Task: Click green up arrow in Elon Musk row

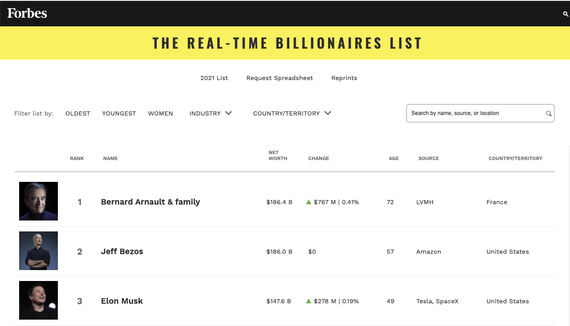Action: coord(308,301)
